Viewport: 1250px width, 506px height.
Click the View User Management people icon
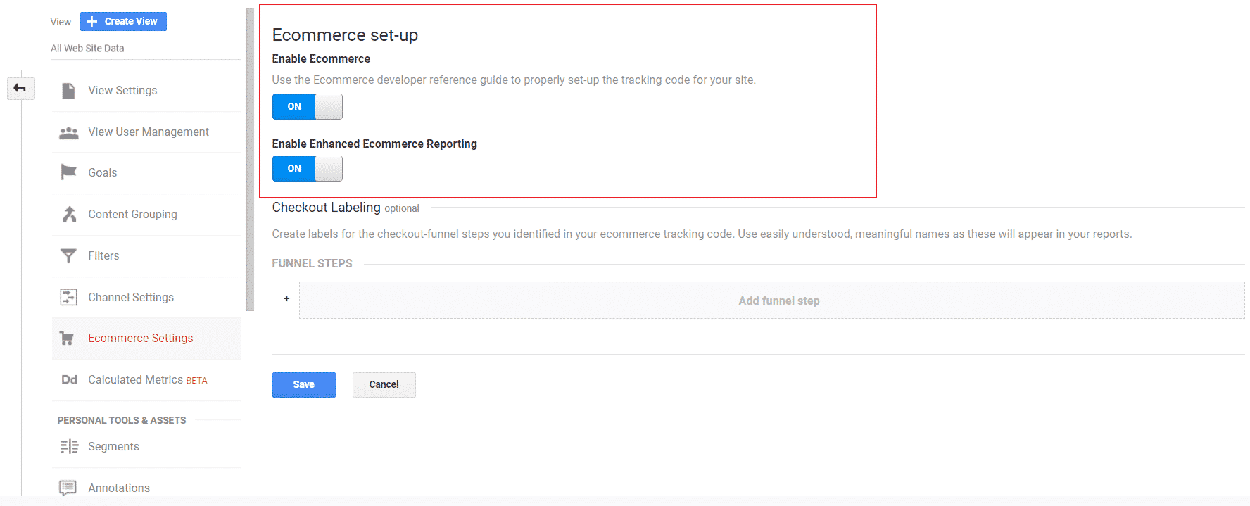coord(68,132)
